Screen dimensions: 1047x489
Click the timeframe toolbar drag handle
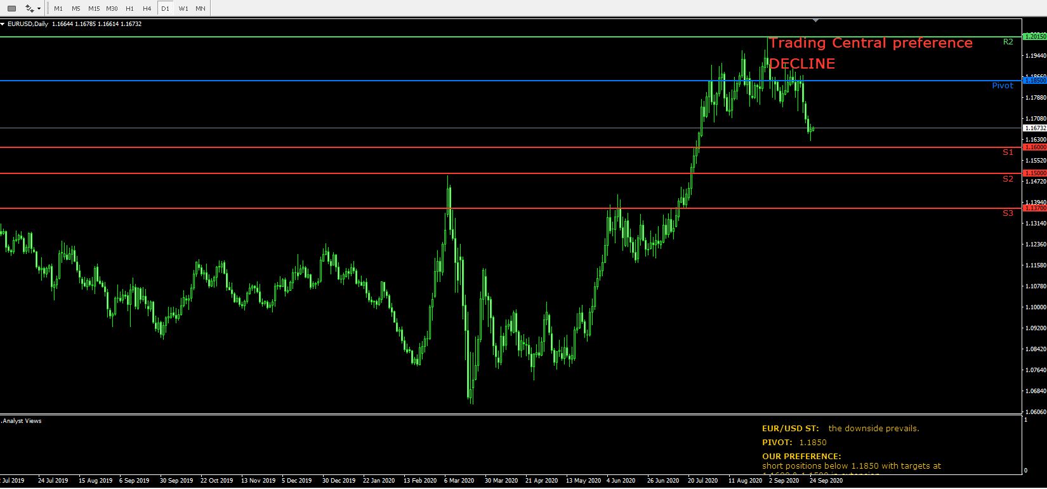pos(49,8)
